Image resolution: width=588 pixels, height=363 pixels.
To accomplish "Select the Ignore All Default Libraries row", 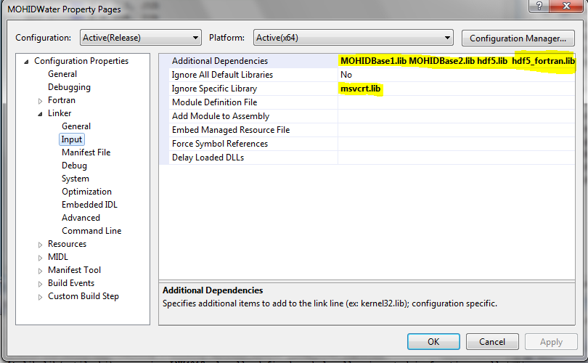I will [222, 75].
